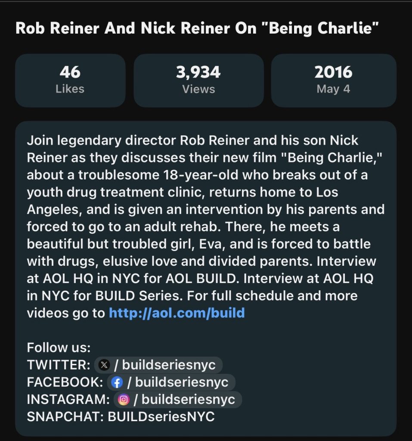The image size is (412, 441).
Task: Click the "Likes" label
Action: 70,89
